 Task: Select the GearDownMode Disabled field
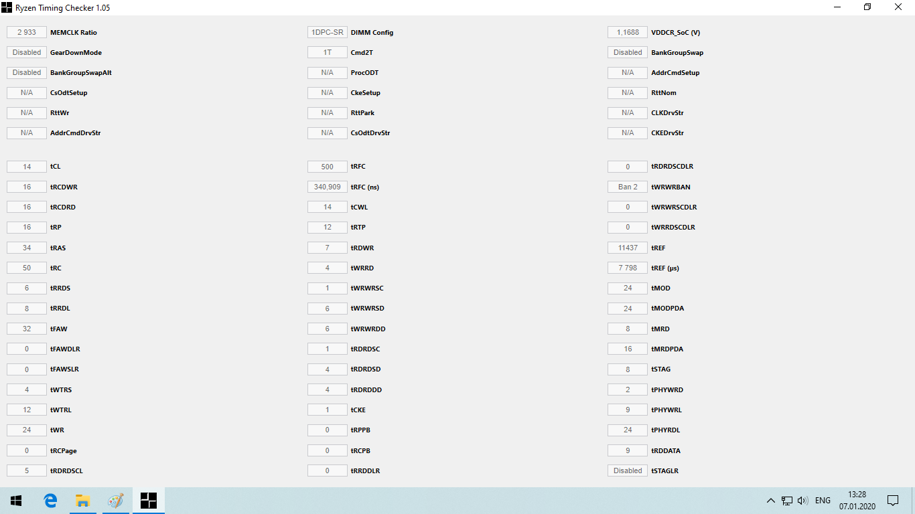[27, 52]
